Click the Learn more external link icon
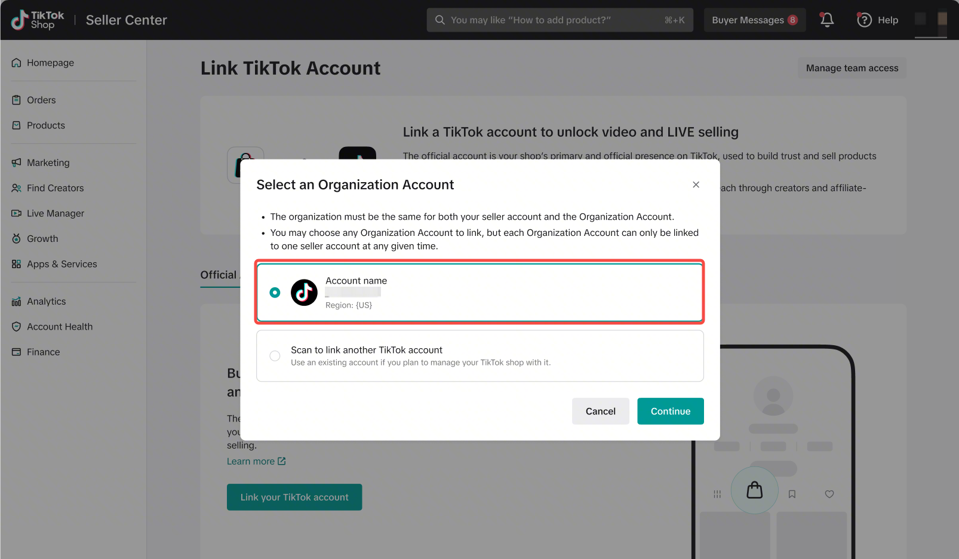959x559 pixels. (282, 461)
